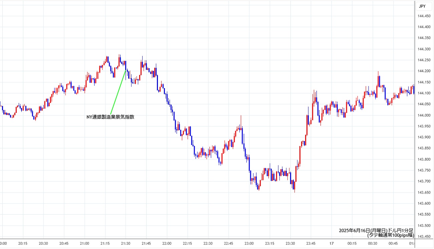
Task: Click the 20:45 time axis label
Action: pos(64,244)
